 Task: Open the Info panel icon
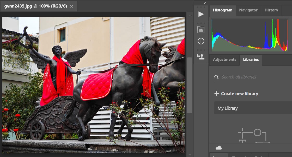click(201, 41)
